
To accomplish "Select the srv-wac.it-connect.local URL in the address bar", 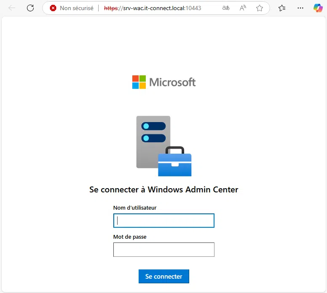I will pyautogui.click(x=153, y=8).
